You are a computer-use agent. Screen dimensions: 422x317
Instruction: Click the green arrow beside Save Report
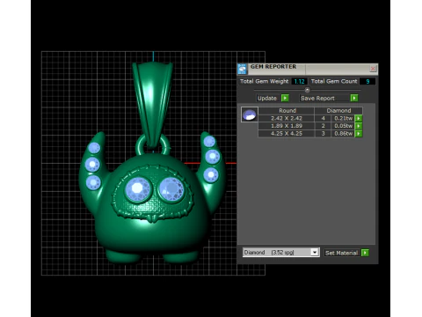coord(354,98)
